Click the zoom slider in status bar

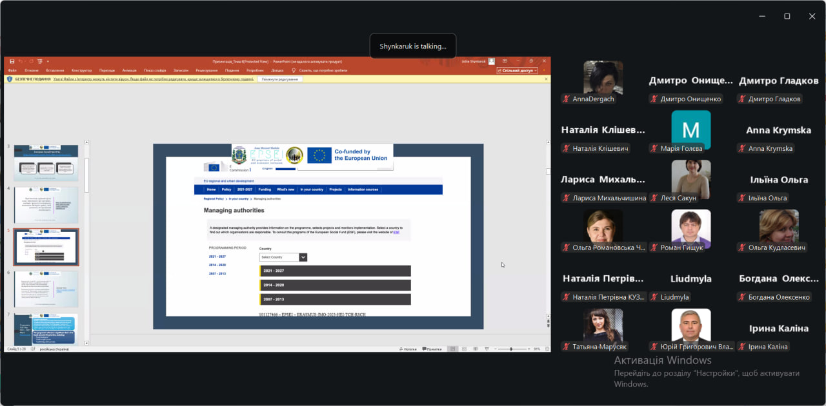(x=511, y=349)
